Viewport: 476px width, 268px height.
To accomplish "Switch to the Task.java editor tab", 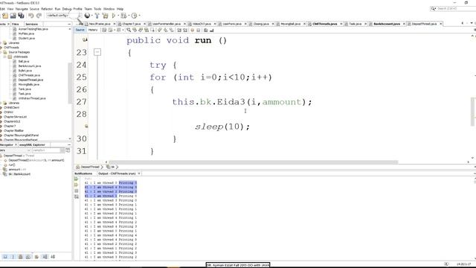I will pos(355,24).
